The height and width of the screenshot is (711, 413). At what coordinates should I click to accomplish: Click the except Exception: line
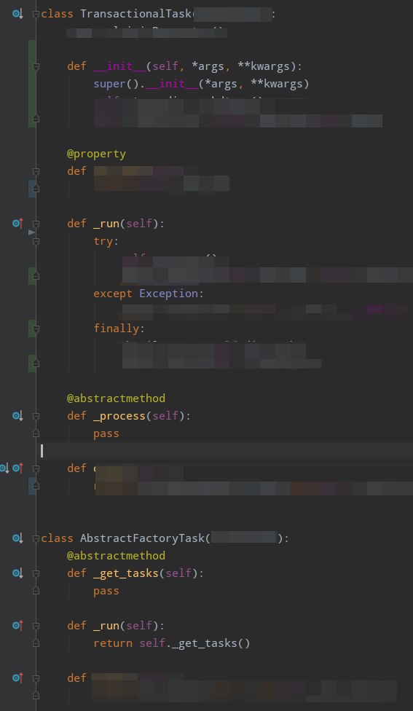149,294
